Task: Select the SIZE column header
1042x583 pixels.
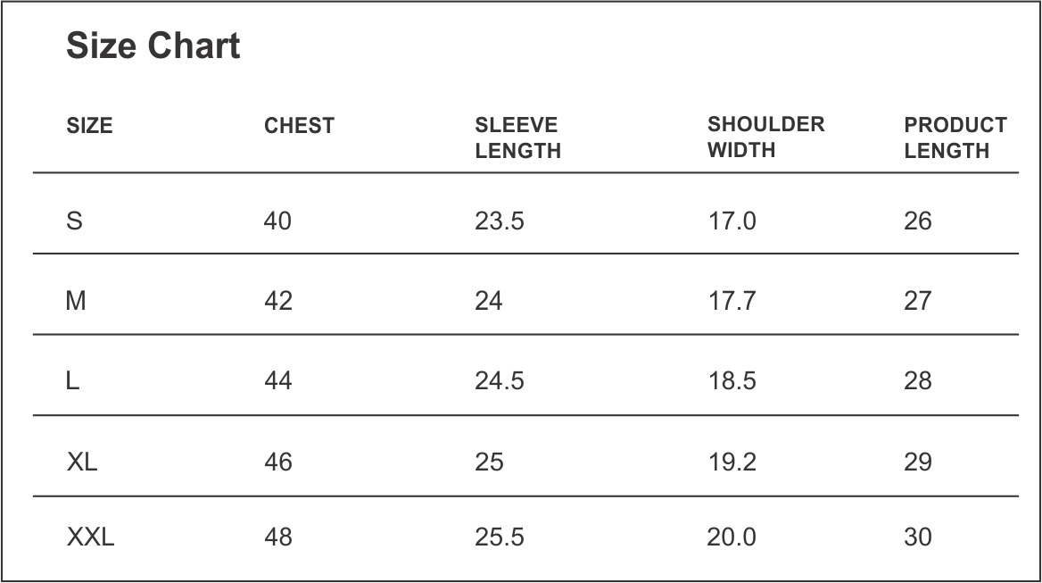Action: (x=90, y=126)
